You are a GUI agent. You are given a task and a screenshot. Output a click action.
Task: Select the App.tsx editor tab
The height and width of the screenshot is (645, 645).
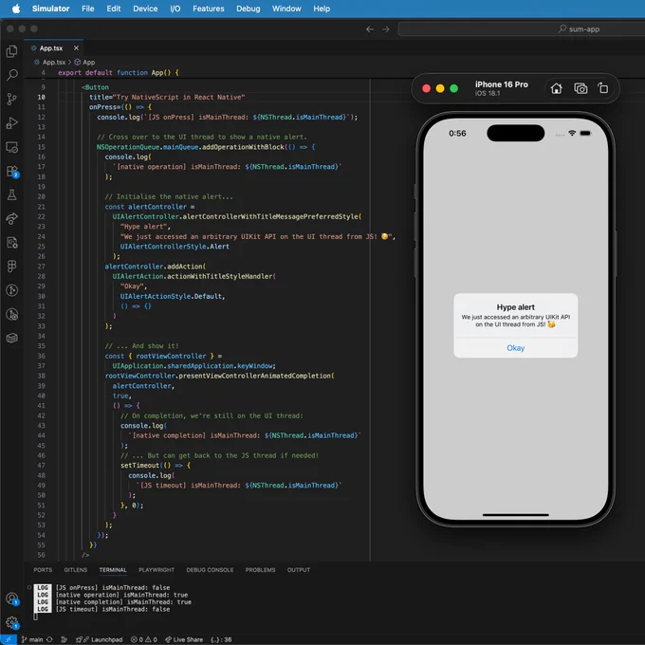tap(53, 48)
